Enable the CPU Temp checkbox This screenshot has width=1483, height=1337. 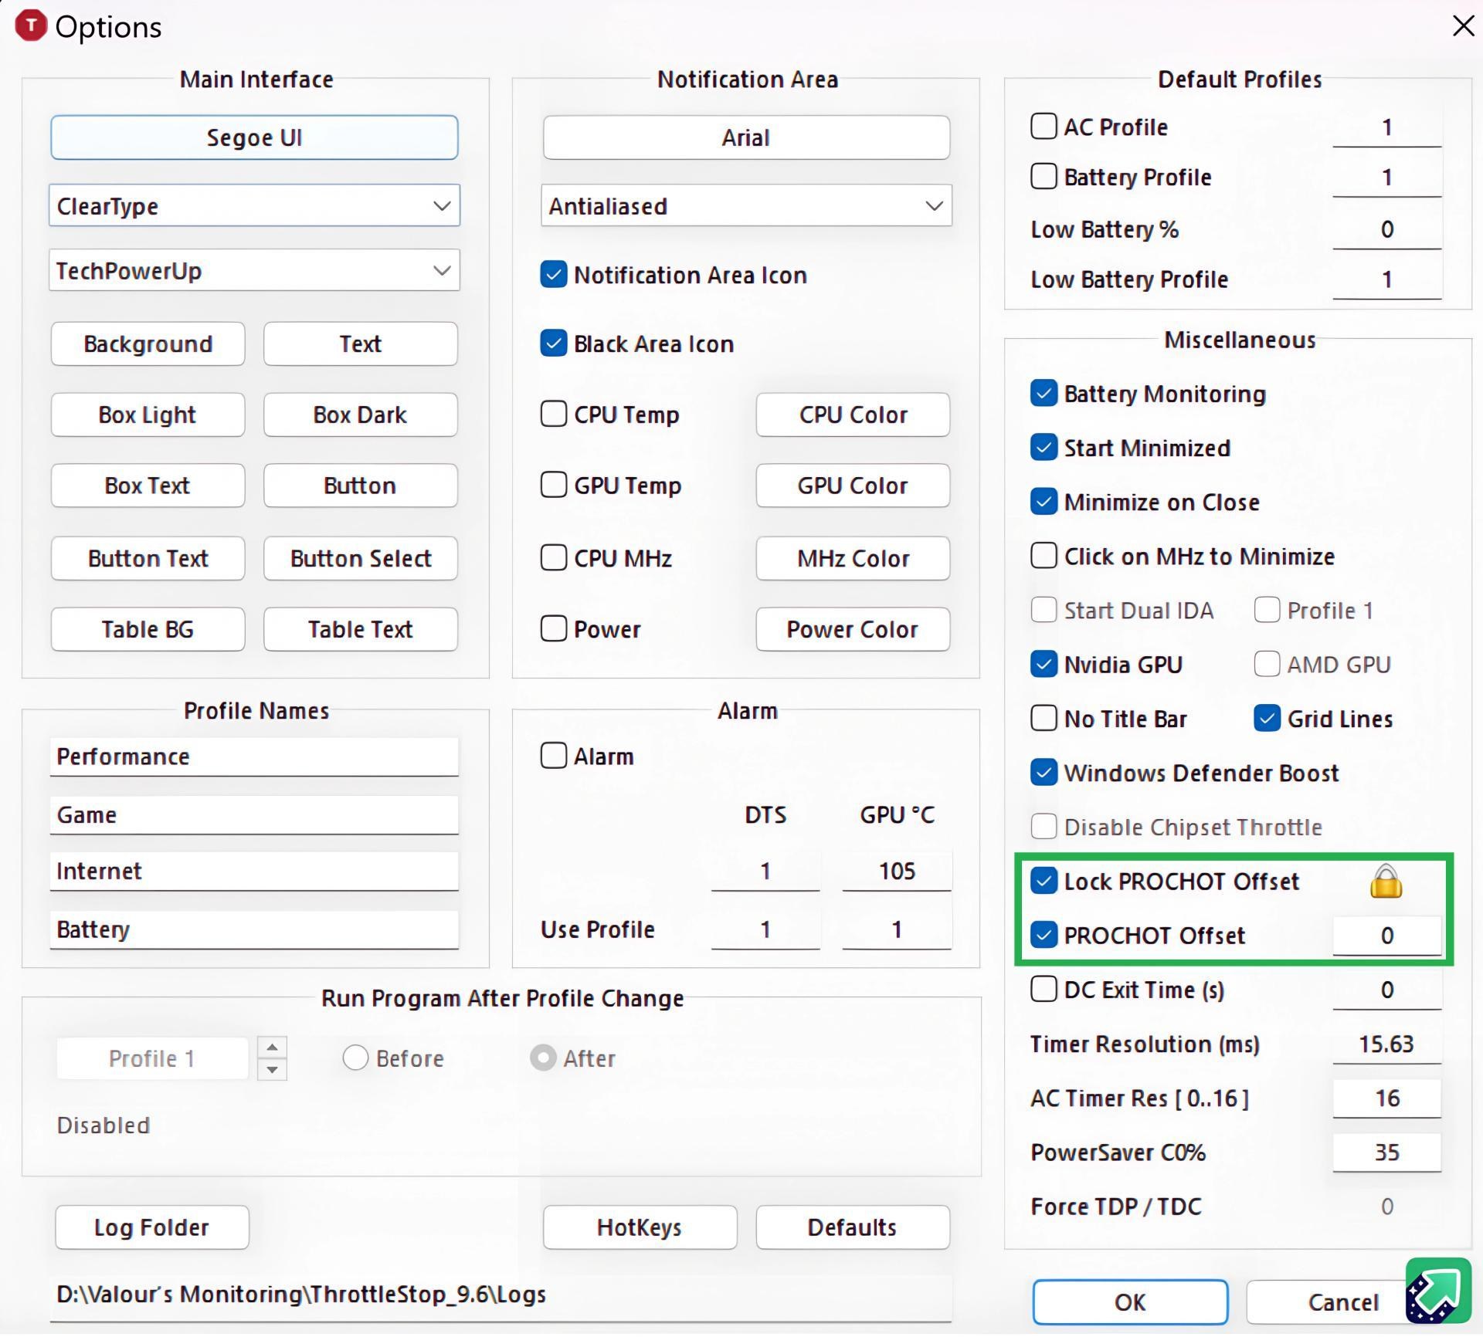[554, 415]
